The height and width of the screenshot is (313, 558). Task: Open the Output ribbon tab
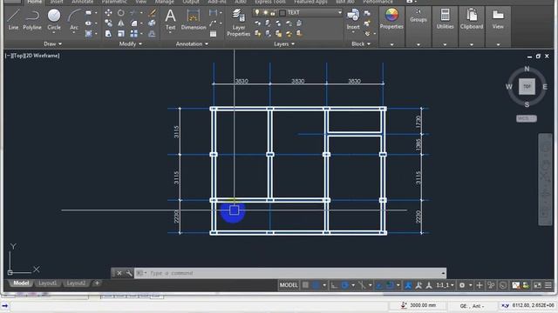click(x=191, y=2)
